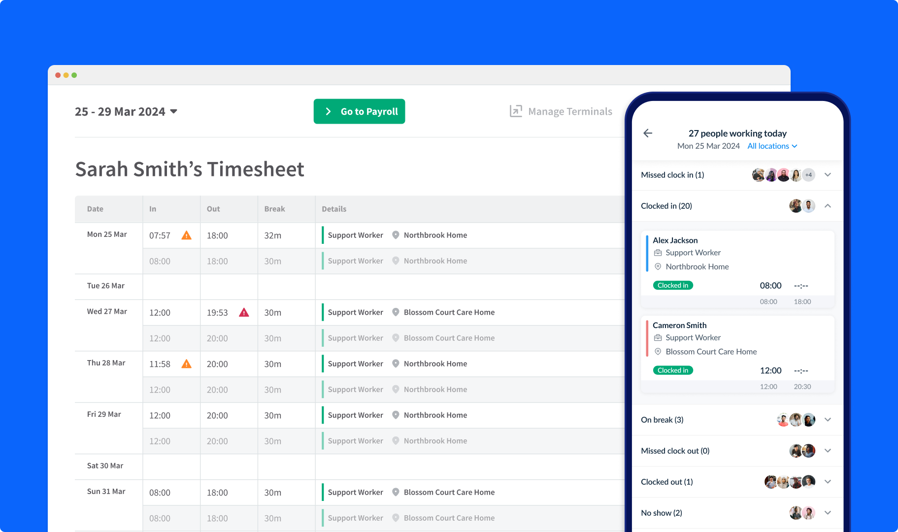
Task: Expand the Missed clock in section
Action: coord(828,175)
